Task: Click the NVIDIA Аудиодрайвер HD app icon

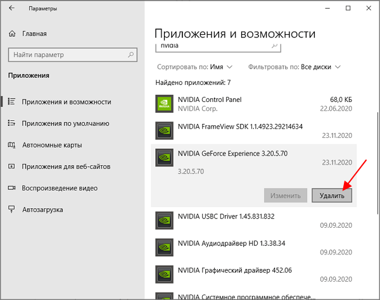Action: (x=164, y=247)
